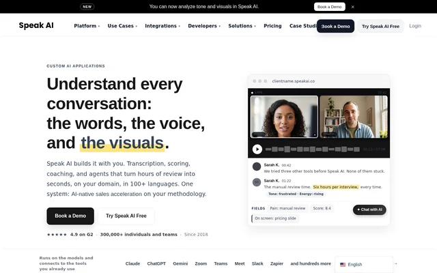The width and height of the screenshot is (437, 273).
Task: Click the highlighted 'the visuals' headline text
Action: coord(122,143)
